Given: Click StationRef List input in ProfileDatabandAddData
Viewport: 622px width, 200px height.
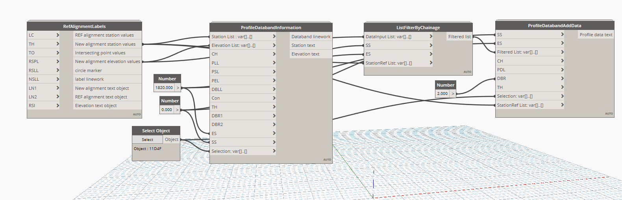Looking at the screenshot, I should (530, 105).
